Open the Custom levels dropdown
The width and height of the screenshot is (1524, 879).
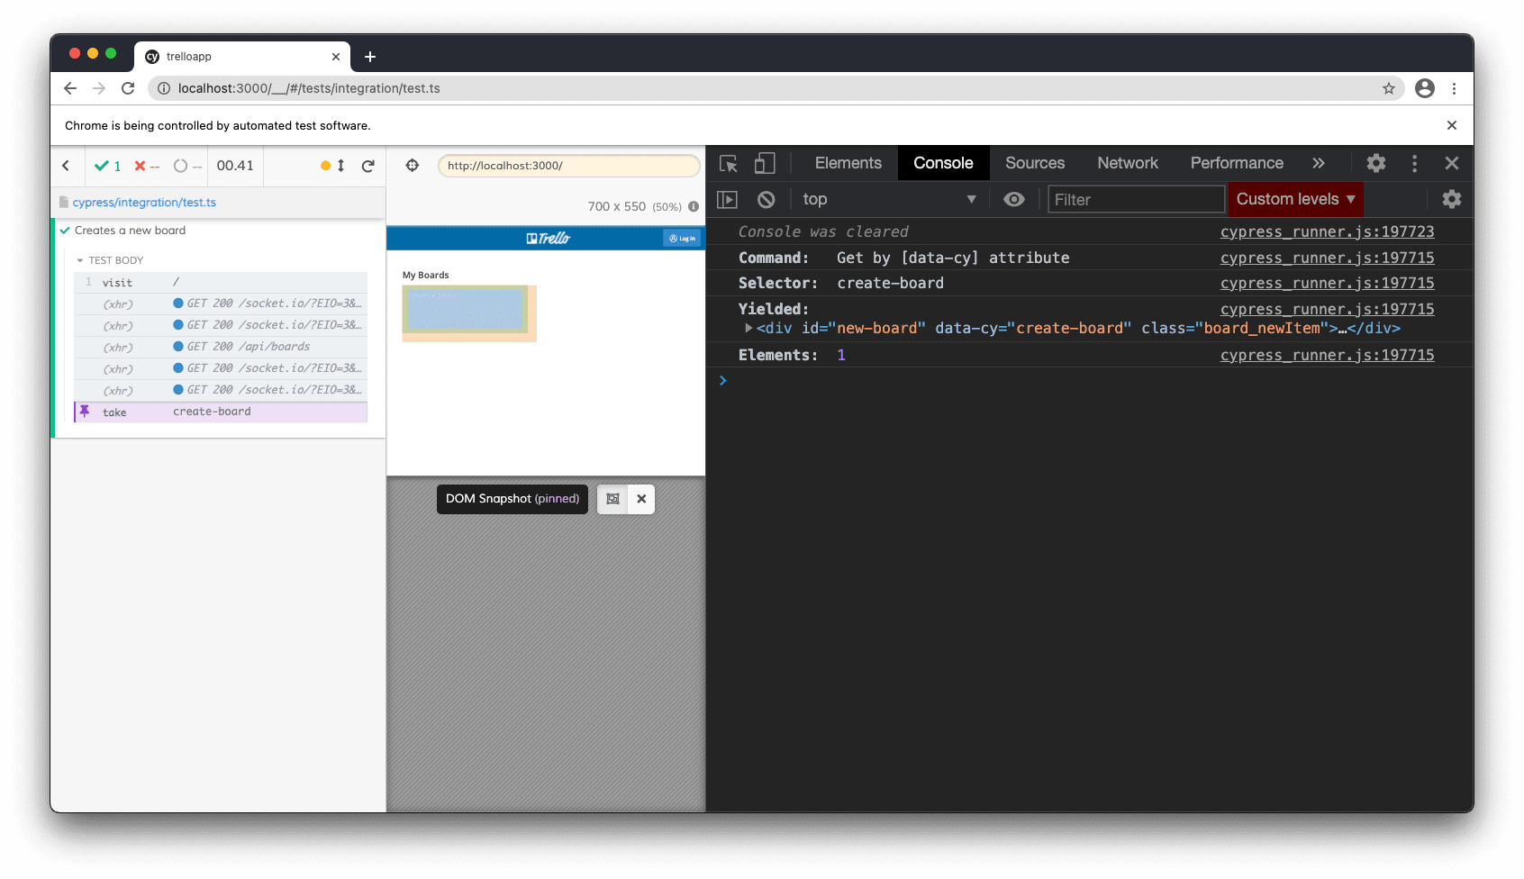(x=1295, y=199)
